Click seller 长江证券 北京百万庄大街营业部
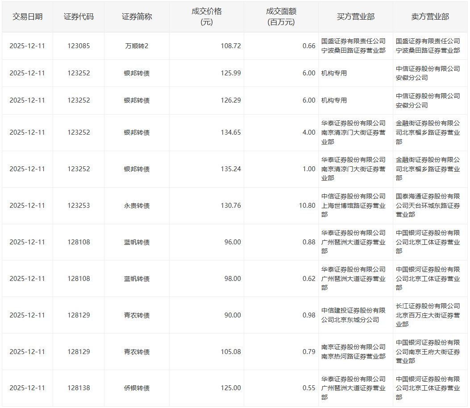The image size is (470, 408). pos(428,315)
